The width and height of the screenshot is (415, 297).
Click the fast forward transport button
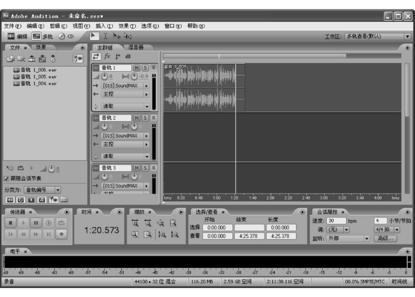pyautogui.click(x=36, y=234)
